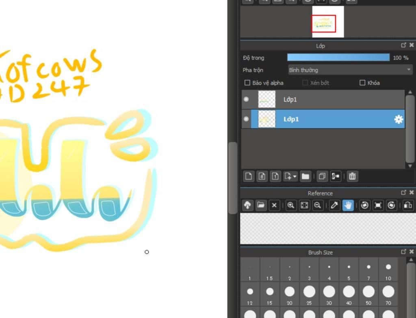Image resolution: width=416 pixels, height=318 pixels.
Task: Choose brush size 10
Action: [x=388, y=269]
